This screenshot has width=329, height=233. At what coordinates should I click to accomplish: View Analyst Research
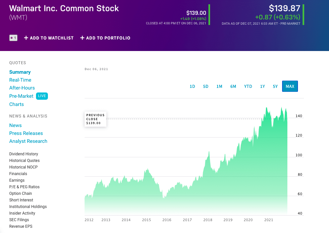pos(28,141)
